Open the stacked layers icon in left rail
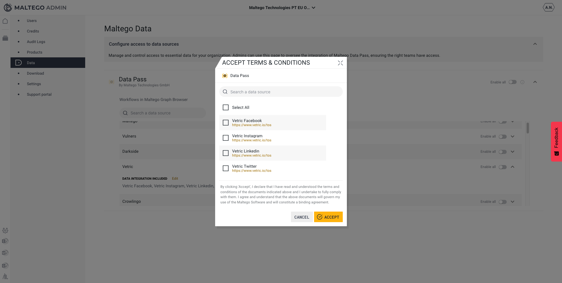This screenshot has height=283, width=562. click(x=5, y=38)
